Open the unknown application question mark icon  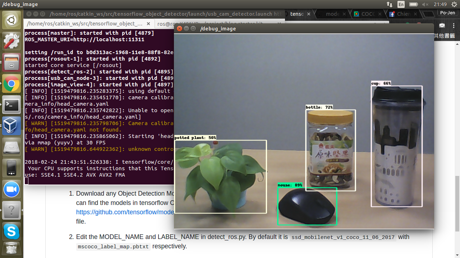(11, 211)
